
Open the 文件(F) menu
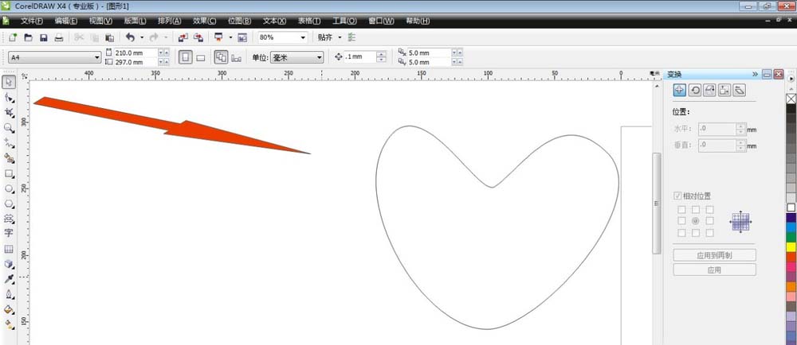tap(32, 20)
